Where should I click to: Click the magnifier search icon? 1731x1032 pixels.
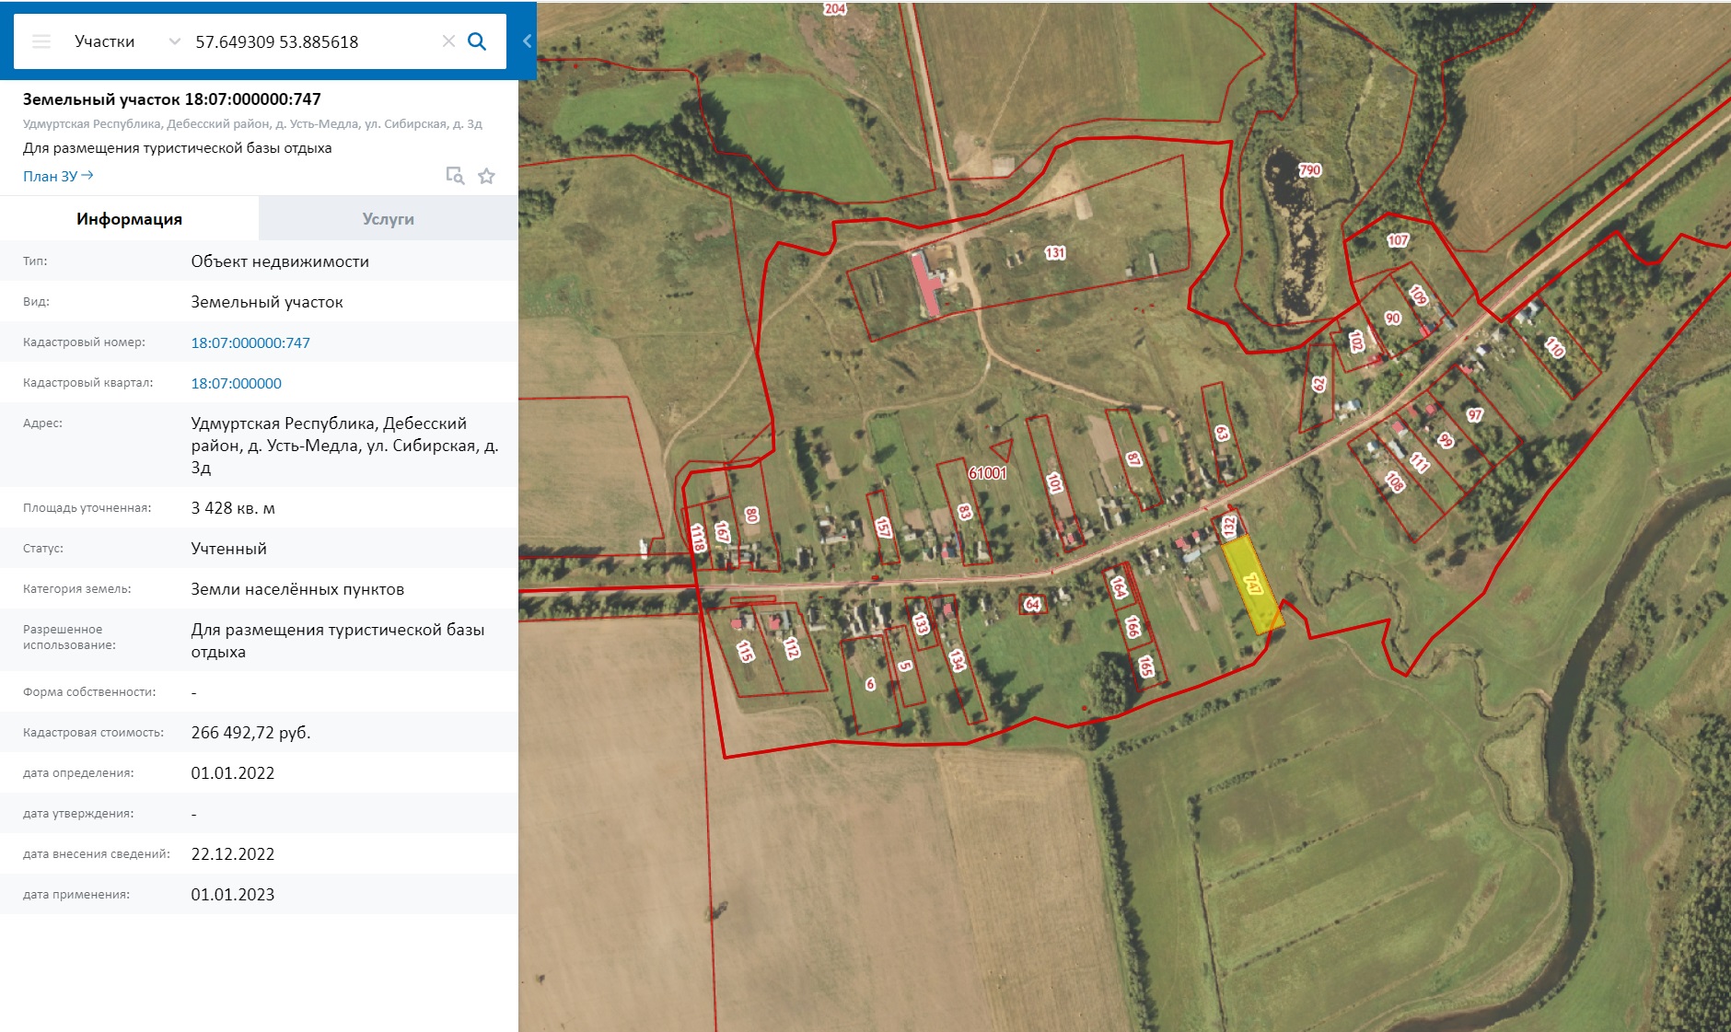click(477, 41)
